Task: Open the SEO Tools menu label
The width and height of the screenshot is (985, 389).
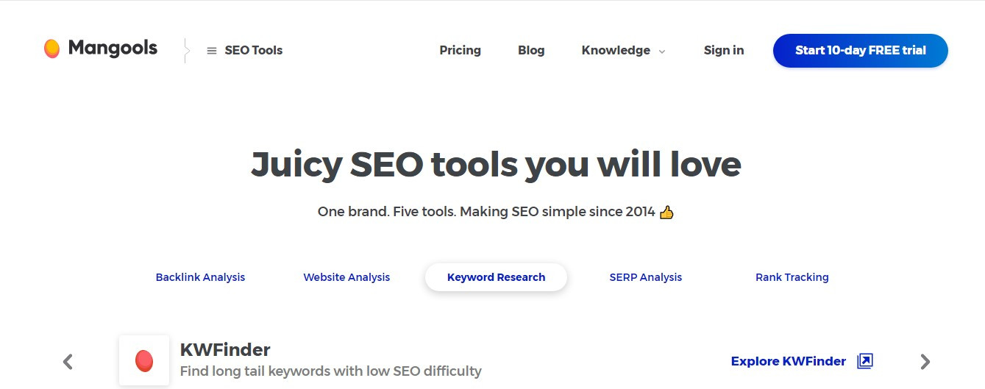Action: point(253,51)
